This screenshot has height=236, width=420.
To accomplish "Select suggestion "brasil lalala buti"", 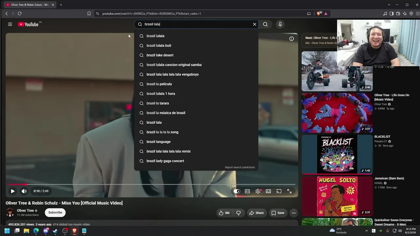I will click(x=196, y=46).
